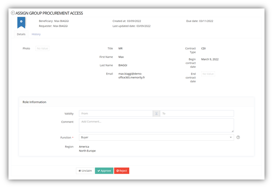Unclaim this task
The height and width of the screenshot is (188, 273).
pyautogui.click(x=85, y=171)
